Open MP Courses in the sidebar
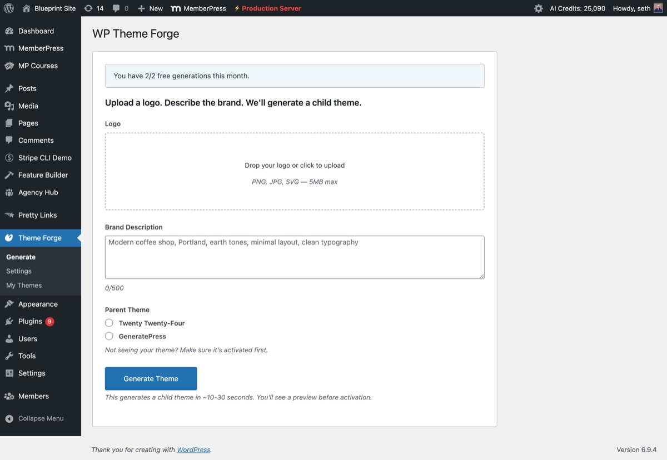Screen dimensions: 667x460 click(x=38, y=66)
